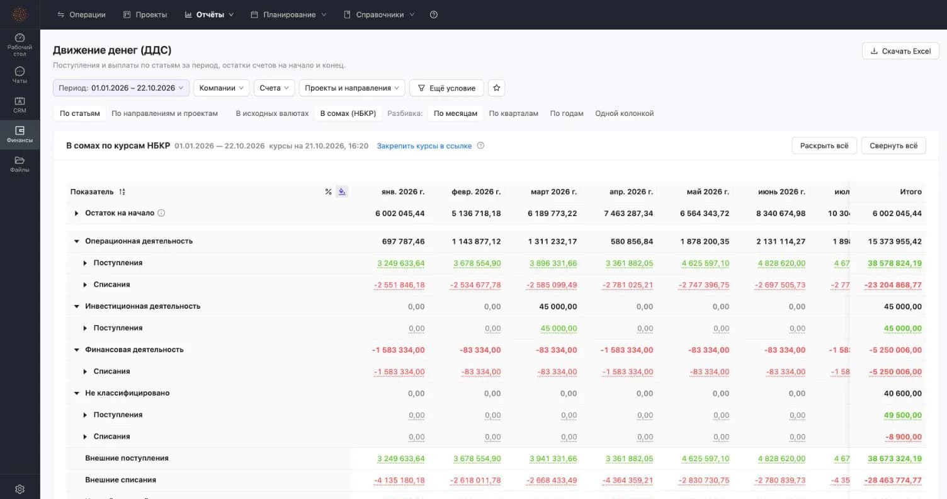Go to CRM section in sidebar
Image resolution: width=947 pixels, height=499 pixels.
coord(20,105)
